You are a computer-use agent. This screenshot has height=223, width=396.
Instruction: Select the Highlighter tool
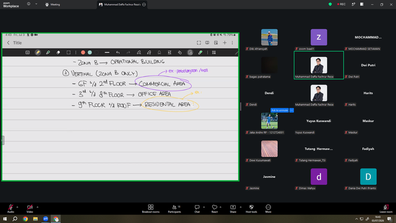(48, 53)
